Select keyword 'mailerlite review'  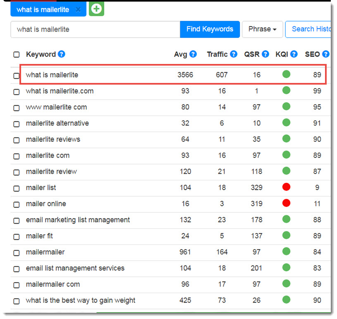(x=51, y=171)
